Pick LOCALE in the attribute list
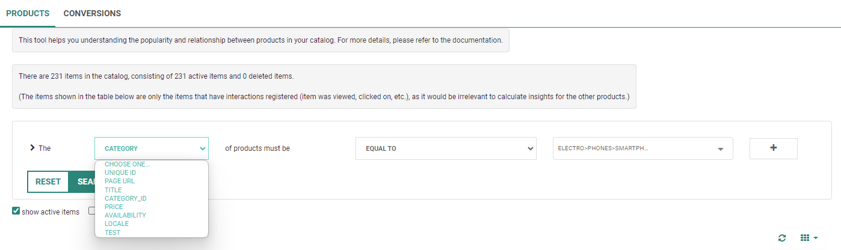Viewport: 841px width, 250px height. tap(117, 224)
